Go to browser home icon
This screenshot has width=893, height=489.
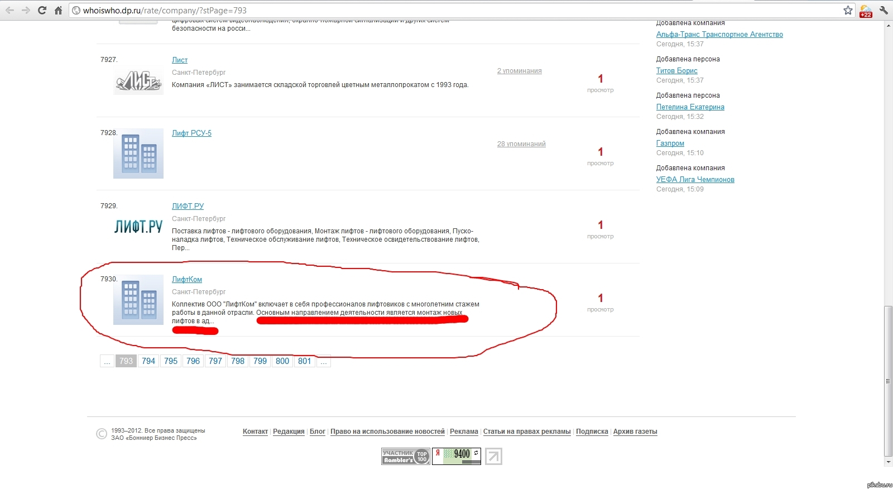58,10
